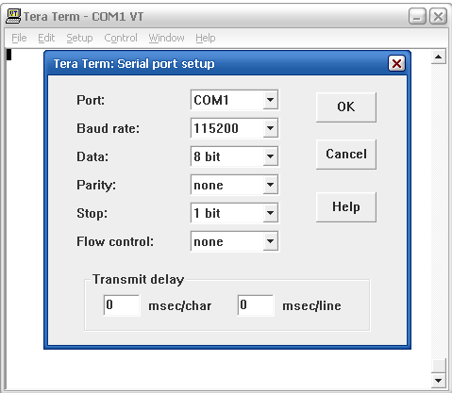Click the "Port:" label
The width and height of the screenshot is (452, 393).
click(91, 100)
